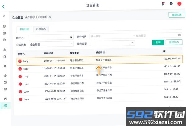Open the 操作类型 dropdown
186x126 pixels.
(112, 43)
